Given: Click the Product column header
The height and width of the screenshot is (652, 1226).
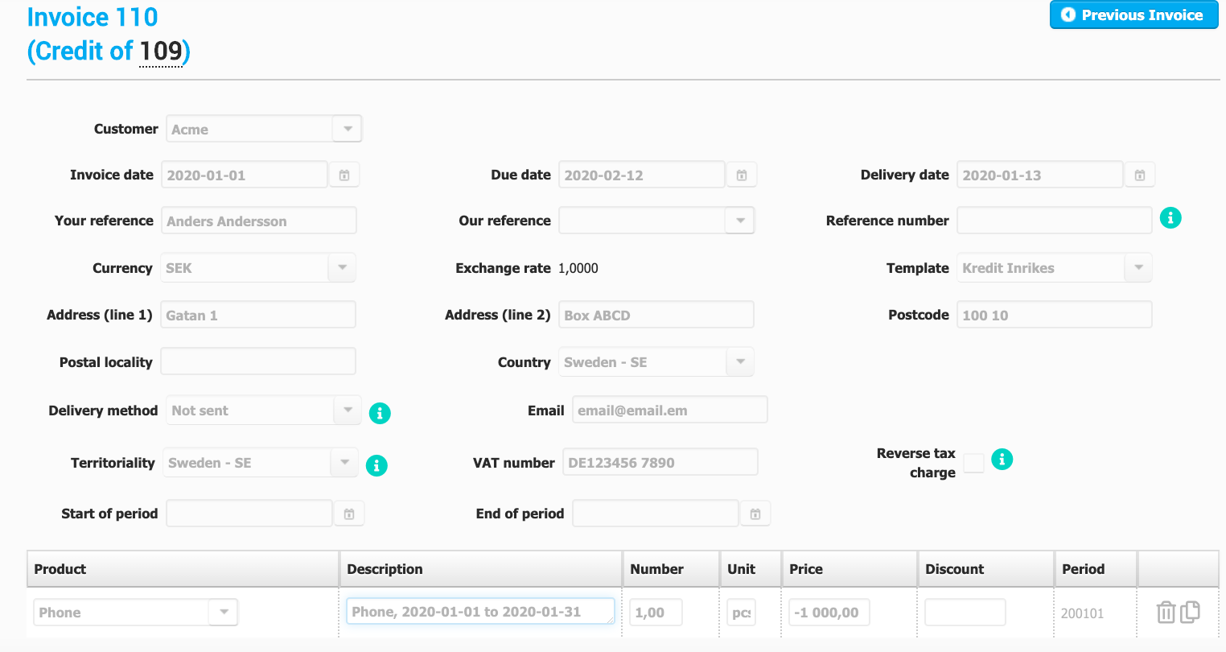Looking at the screenshot, I should [183, 569].
